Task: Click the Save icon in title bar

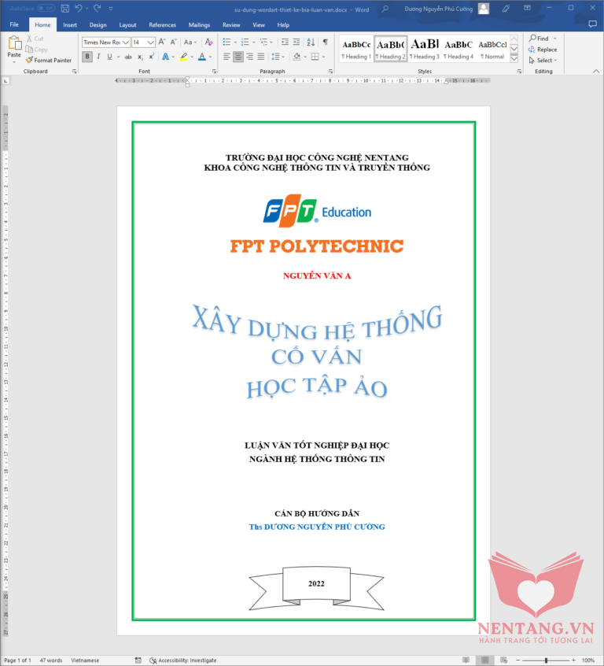Action: pyautogui.click(x=64, y=8)
